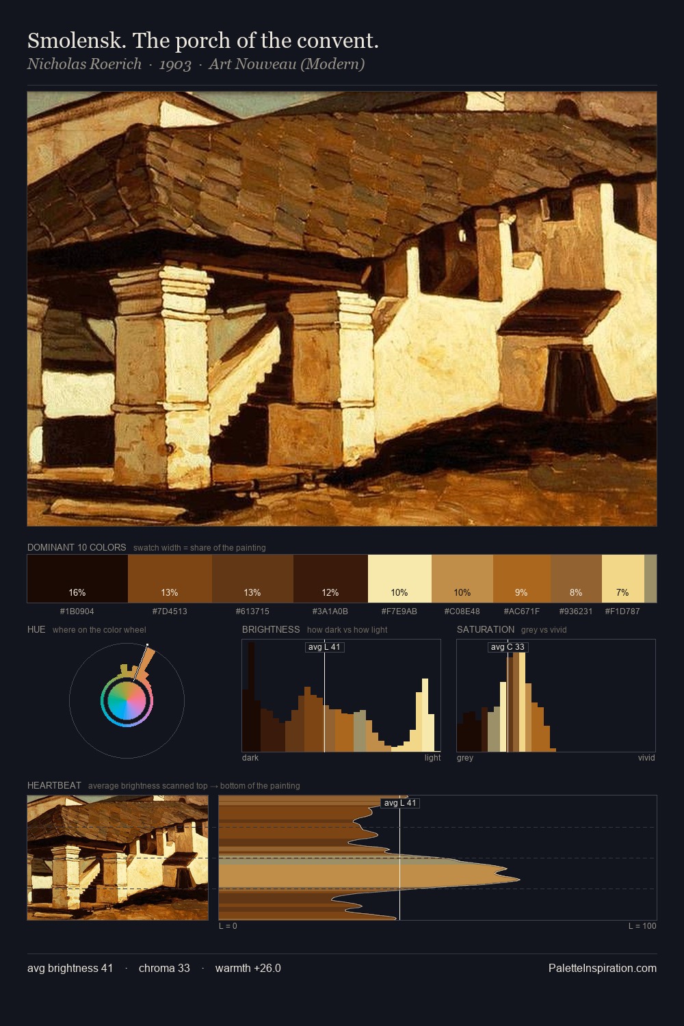Screen dimensions: 684x1026
Task: Click the hex code #F7E9AB label
Action: pyautogui.click(x=399, y=611)
